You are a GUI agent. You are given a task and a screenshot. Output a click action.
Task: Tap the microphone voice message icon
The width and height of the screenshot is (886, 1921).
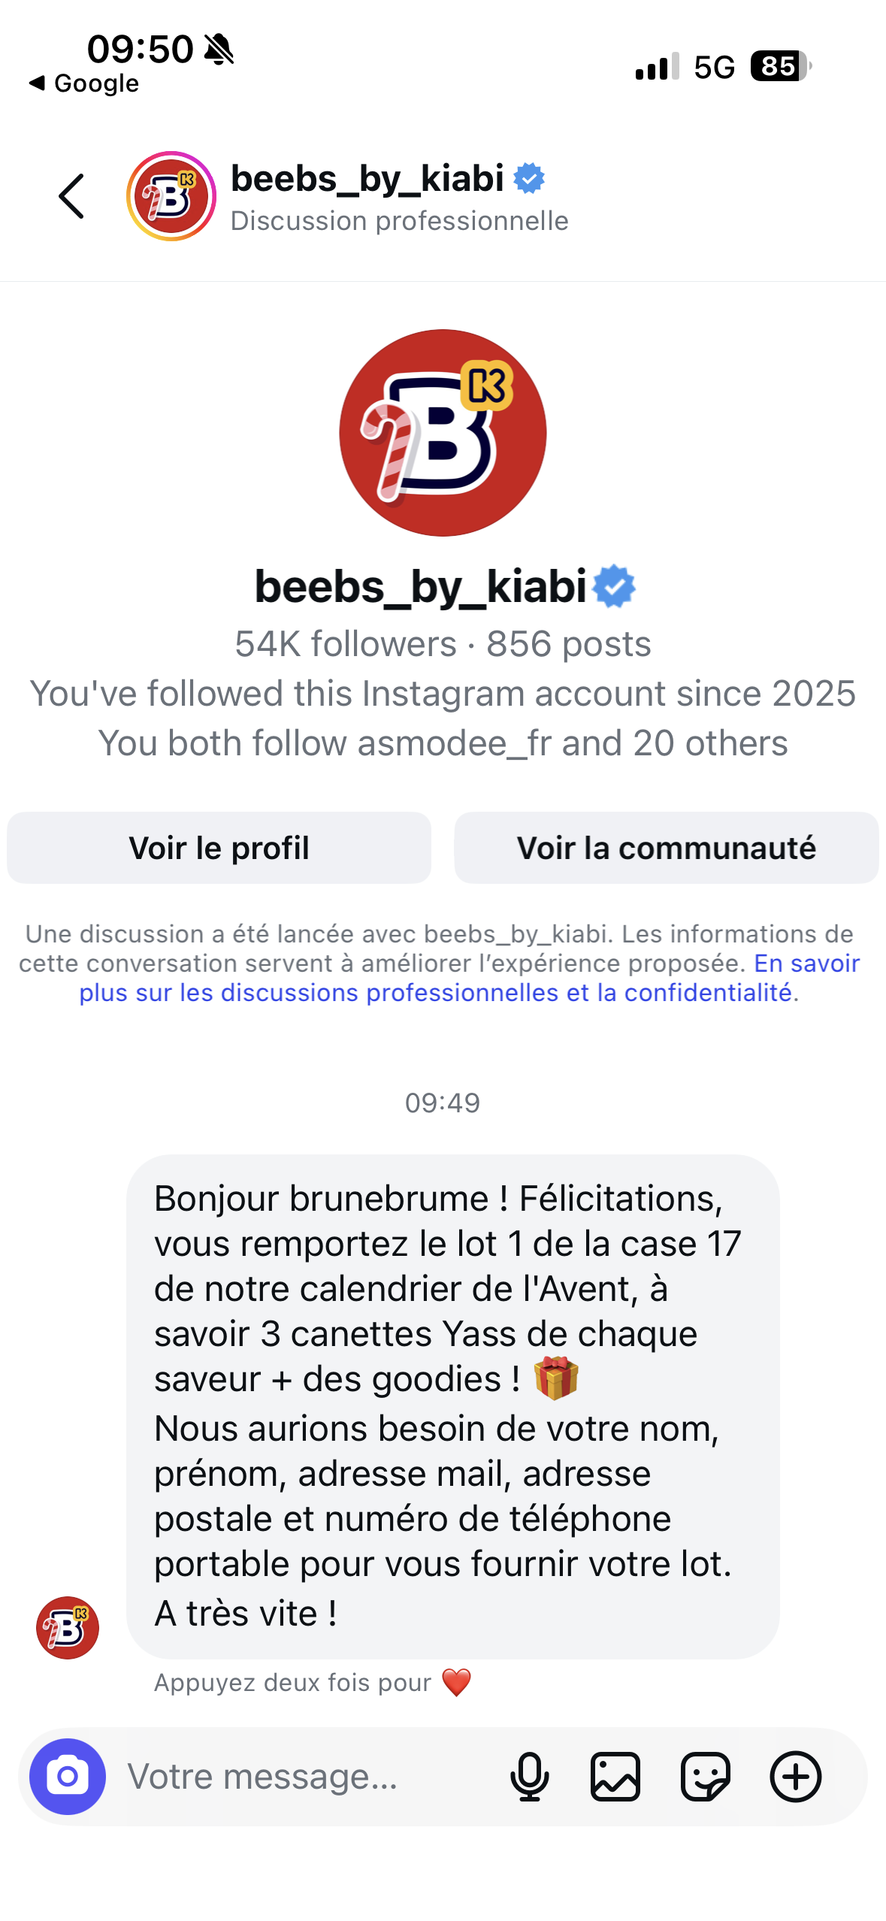click(529, 1776)
